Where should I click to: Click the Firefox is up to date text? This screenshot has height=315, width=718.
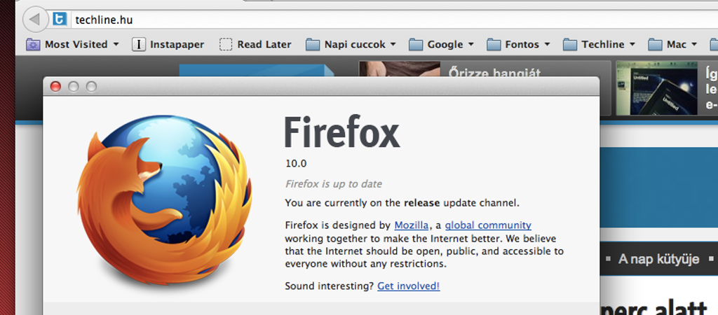[x=333, y=184]
